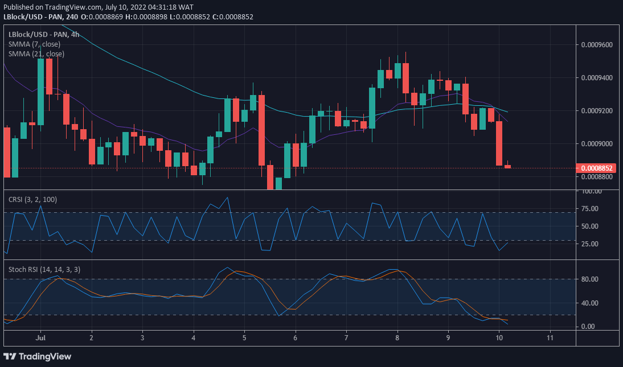Click the red current price tag 0.0008852
623x367 pixels.
tap(596, 168)
